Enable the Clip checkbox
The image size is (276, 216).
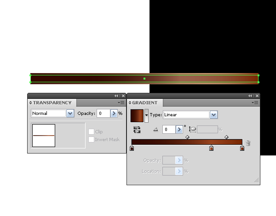click(x=91, y=131)
